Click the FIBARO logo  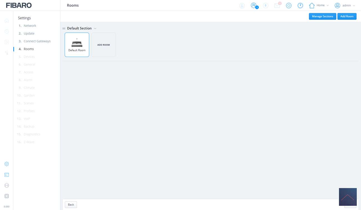[x=19, y=5]
